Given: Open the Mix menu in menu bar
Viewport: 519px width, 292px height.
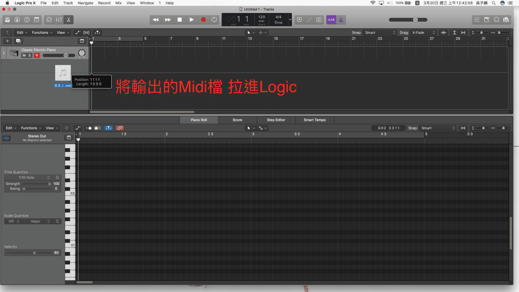Looking at the screenshot, I should [x=119, y=3].
